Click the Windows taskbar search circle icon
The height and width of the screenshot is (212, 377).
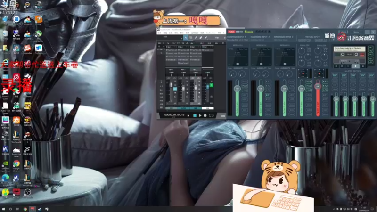tap(10, 209)
